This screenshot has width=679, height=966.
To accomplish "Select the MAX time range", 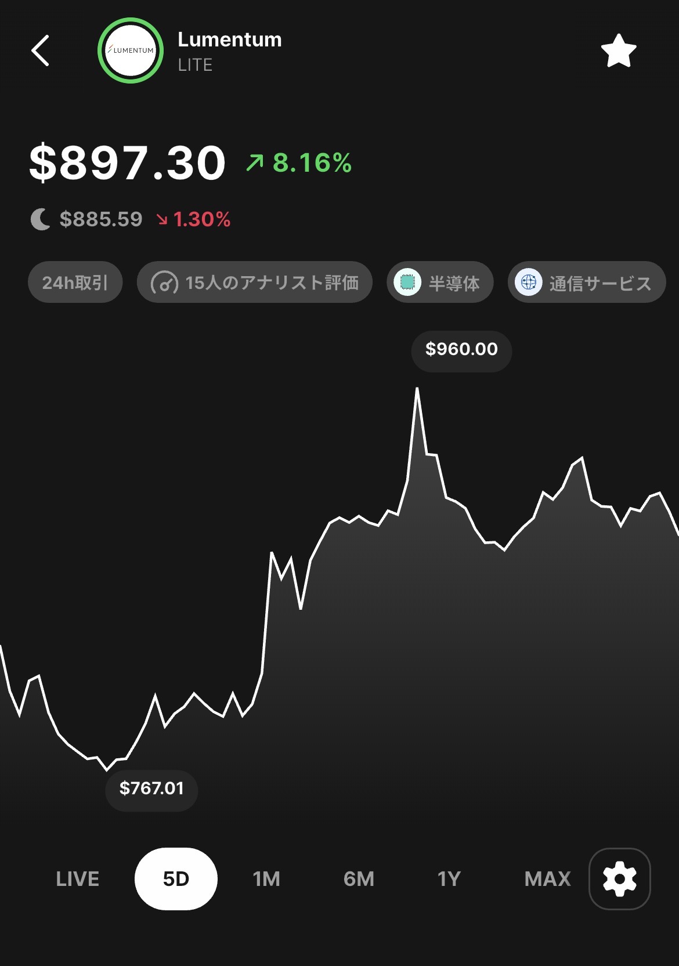I will point(547,879).
